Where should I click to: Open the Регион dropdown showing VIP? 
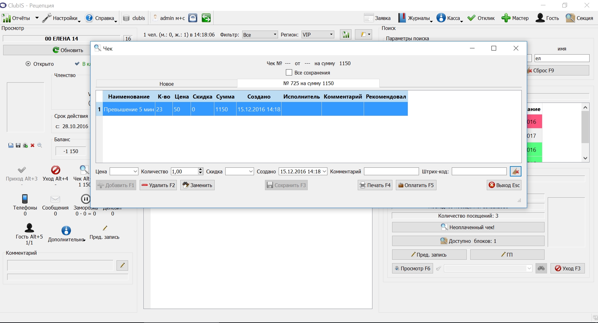click(x=318, y=35)
